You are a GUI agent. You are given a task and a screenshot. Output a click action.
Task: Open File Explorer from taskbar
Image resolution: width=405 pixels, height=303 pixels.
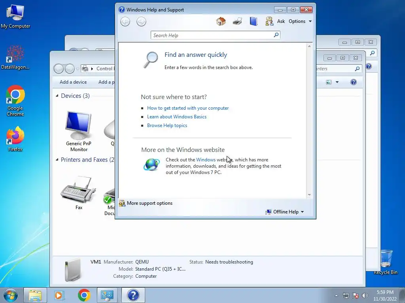point(35,295)
